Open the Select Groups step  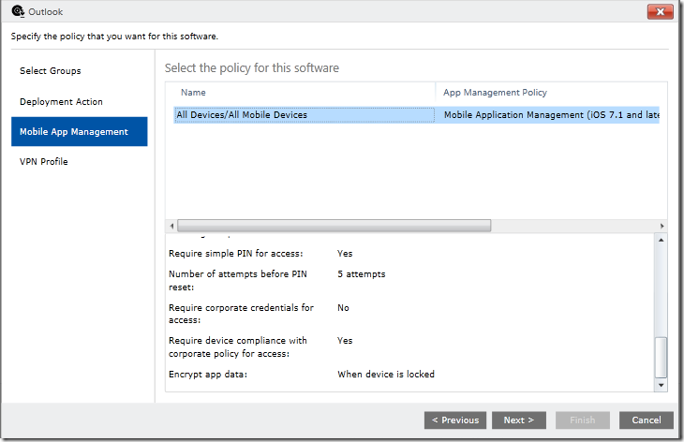click(51, 70)
